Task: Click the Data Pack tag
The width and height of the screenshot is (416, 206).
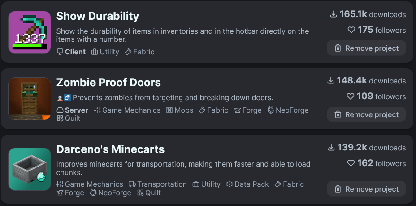Action: coord(247,184)
